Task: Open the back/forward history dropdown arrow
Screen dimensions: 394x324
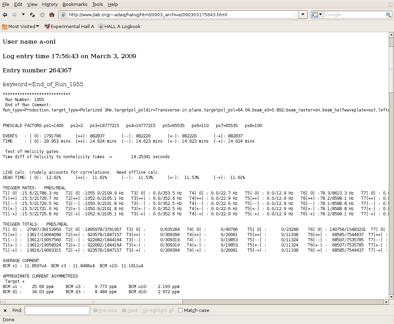Action: tap(23, 15)
